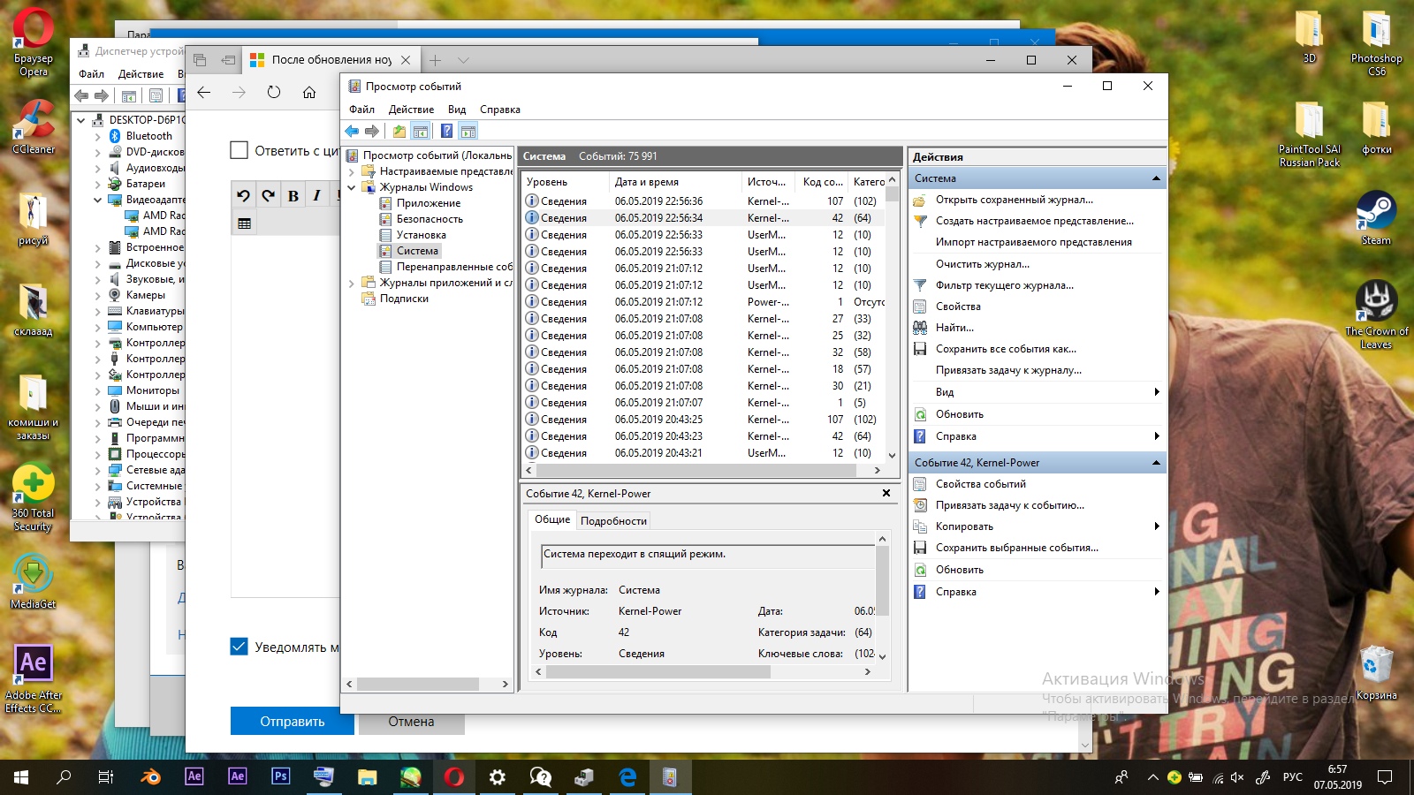Image resolution: width=1414 pixels, height=795 pixels.
Task: Click 'Очистить журнал...' action
Action: click(983, 264)
